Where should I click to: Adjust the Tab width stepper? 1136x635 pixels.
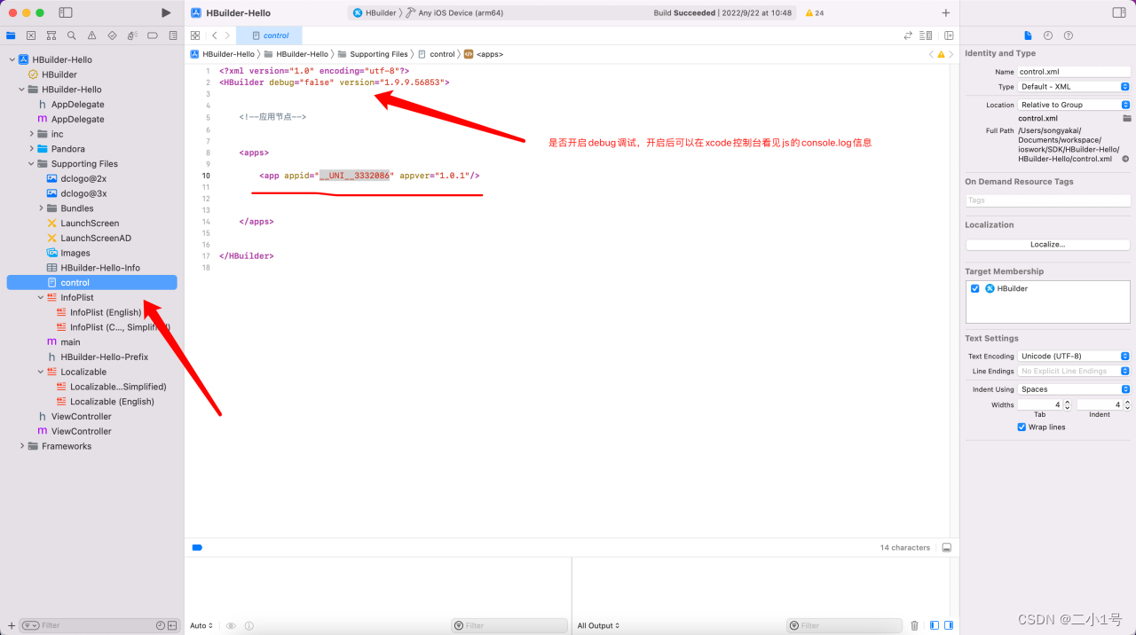tap(1067, 404)
